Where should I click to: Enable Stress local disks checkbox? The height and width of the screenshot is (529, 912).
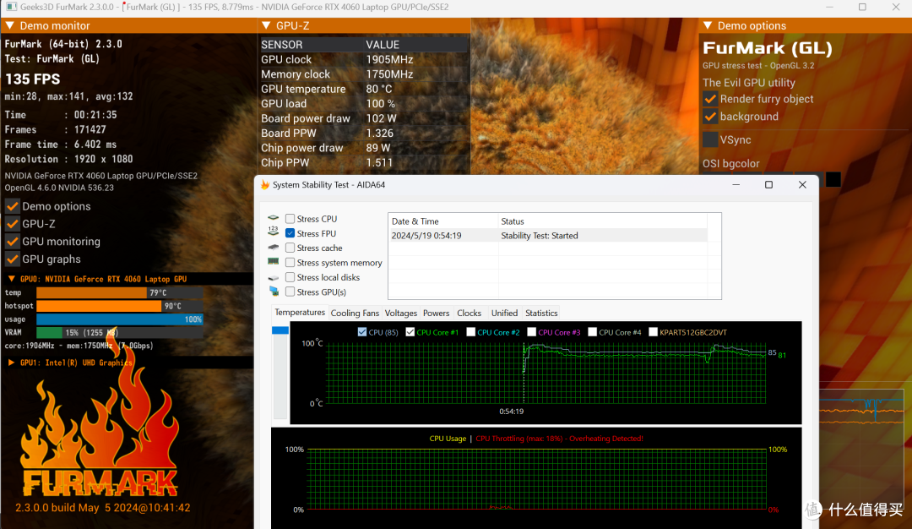pos(290,277)
